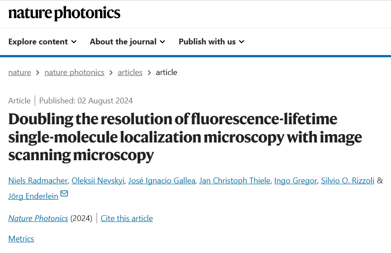Click the email envelope icon beside Jörg Enderlein
The image size is (391, 253).
click(64, 193)
